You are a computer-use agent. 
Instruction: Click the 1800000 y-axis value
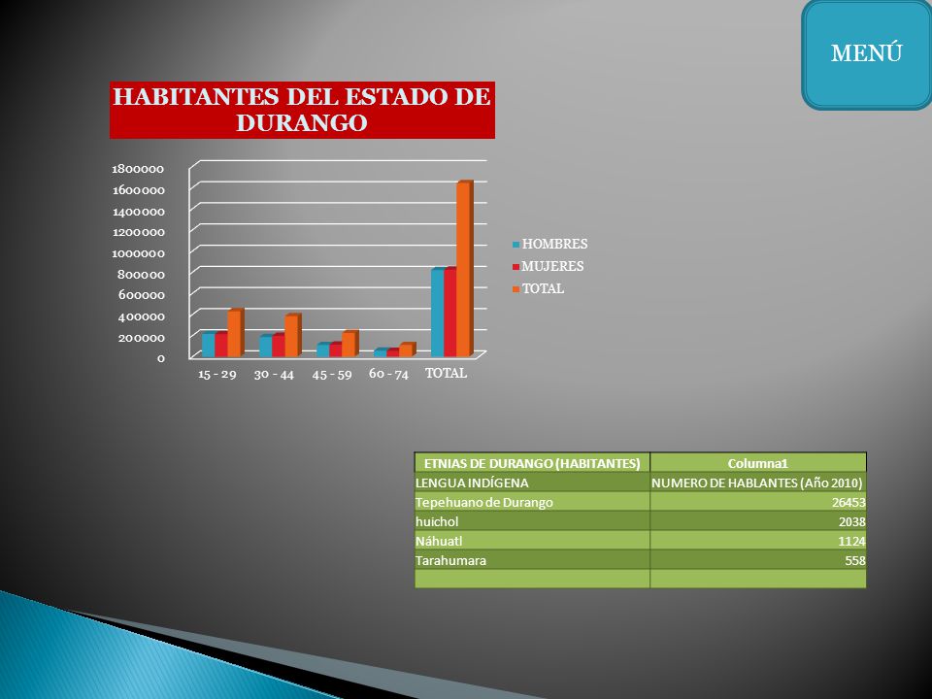[x=138, y=169]
